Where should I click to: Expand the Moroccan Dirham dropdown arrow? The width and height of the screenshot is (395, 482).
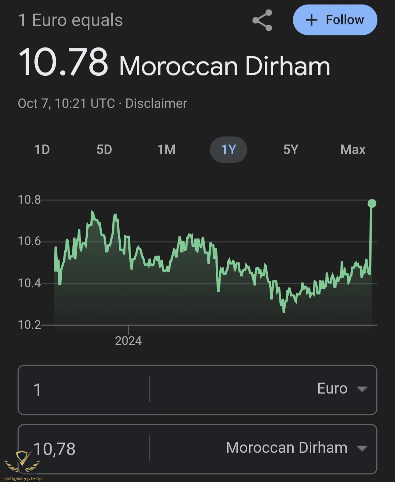click(362, 448)
